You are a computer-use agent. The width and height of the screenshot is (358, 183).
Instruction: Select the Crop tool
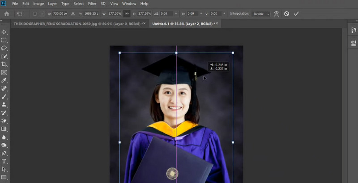pyautogui.click(x=4, y=64)
